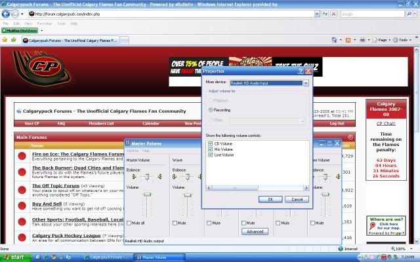This screenshot has height=262, width=420.
Task: Click the Add to Favorites star-plus icon
Action: coord(14,40)
